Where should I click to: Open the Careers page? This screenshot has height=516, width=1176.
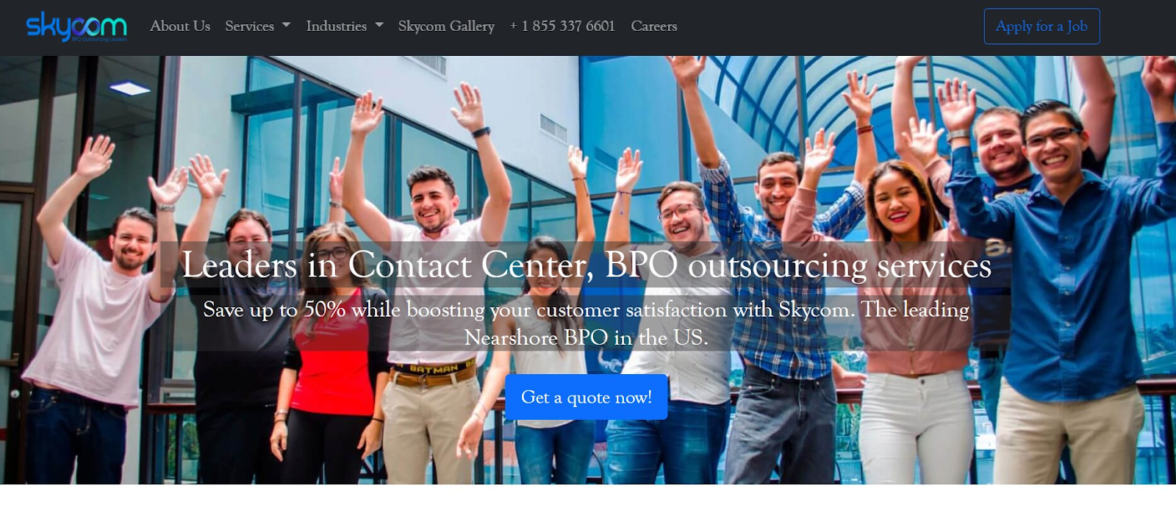pos(653,26)
